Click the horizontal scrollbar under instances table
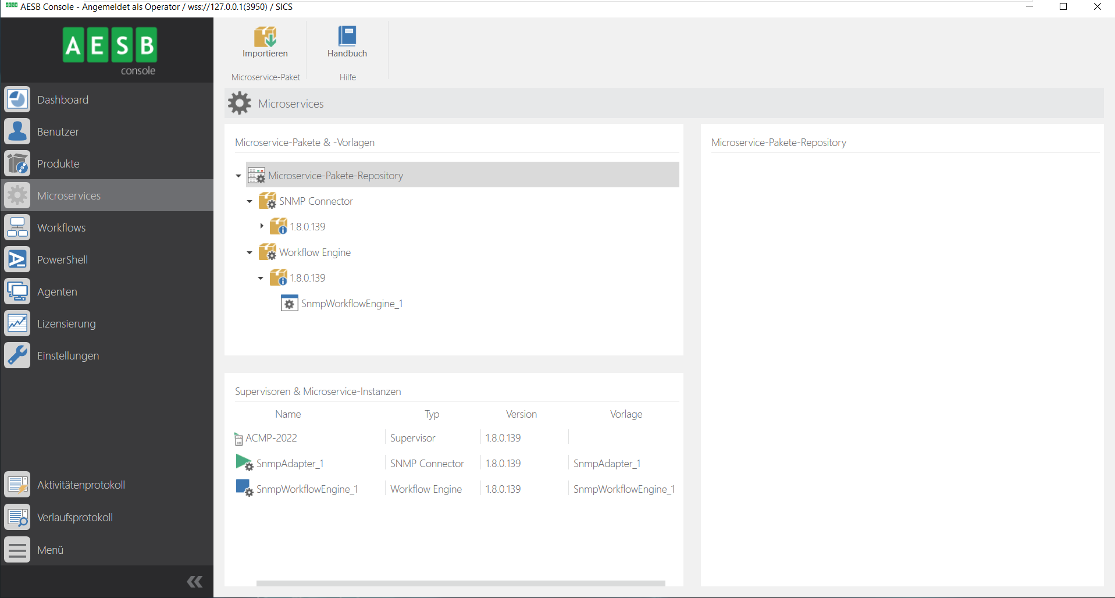 click(460, 583)
